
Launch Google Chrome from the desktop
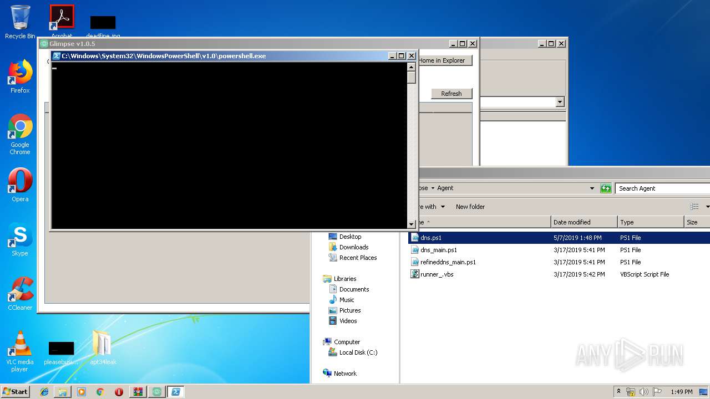pos(20,134)
